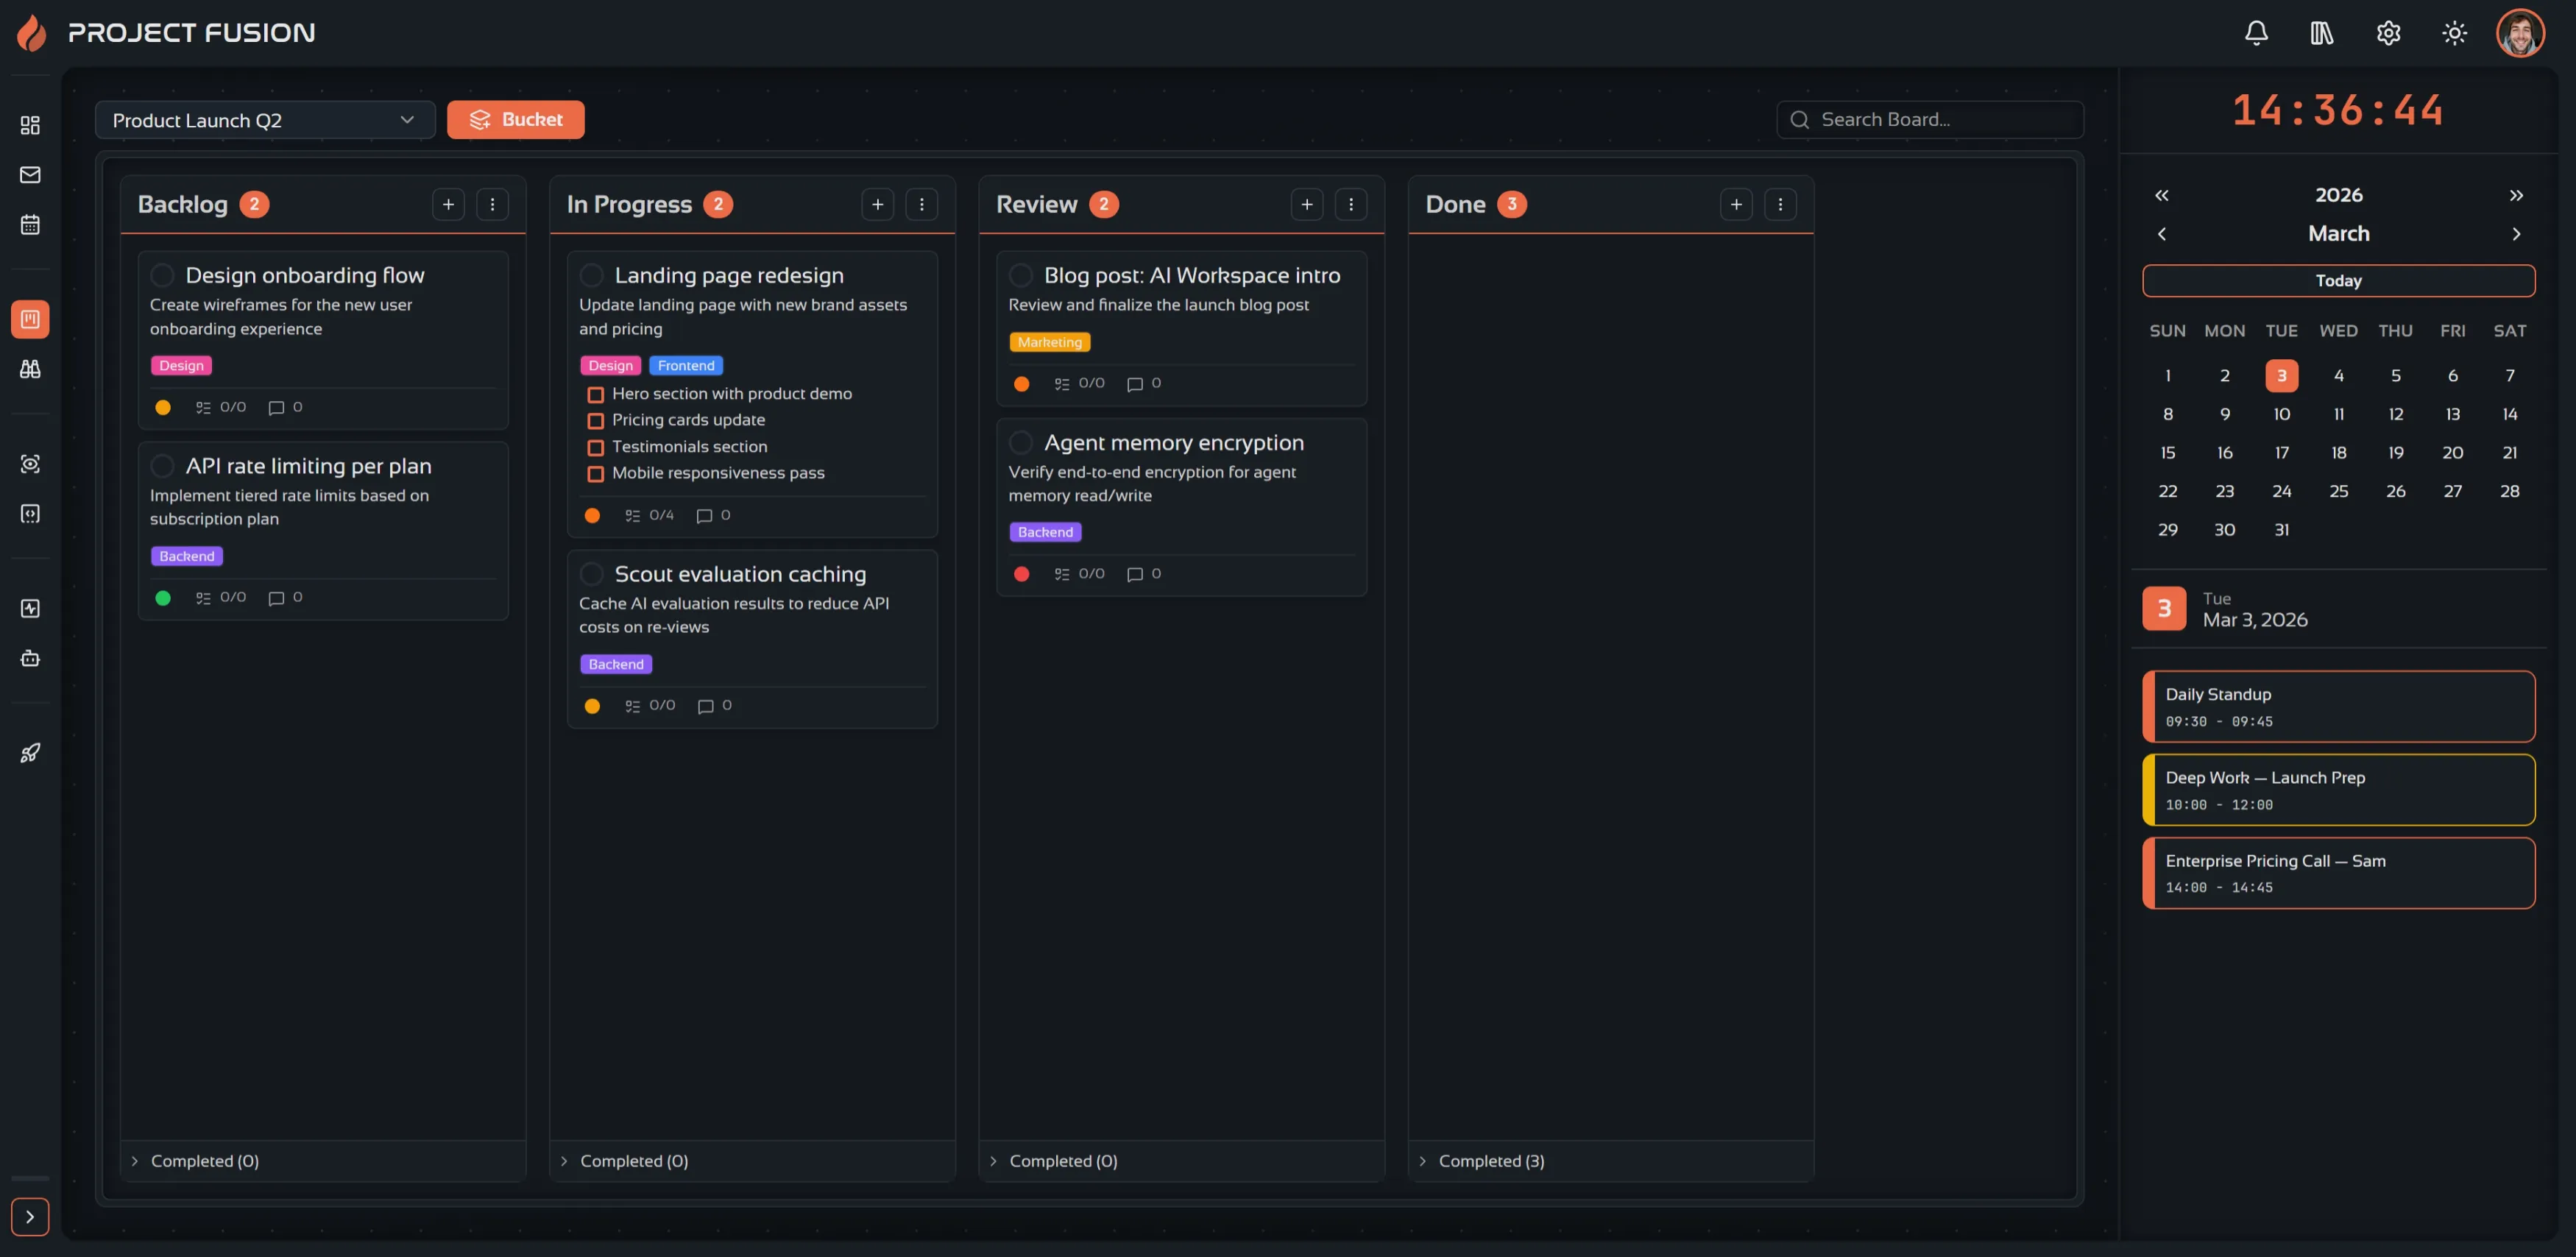Open focus target icon in sidebar
The height and width of the screenshot is (1257, 2576).
30,464
